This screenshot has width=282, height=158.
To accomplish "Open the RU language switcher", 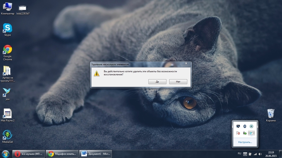I will 240,154.
